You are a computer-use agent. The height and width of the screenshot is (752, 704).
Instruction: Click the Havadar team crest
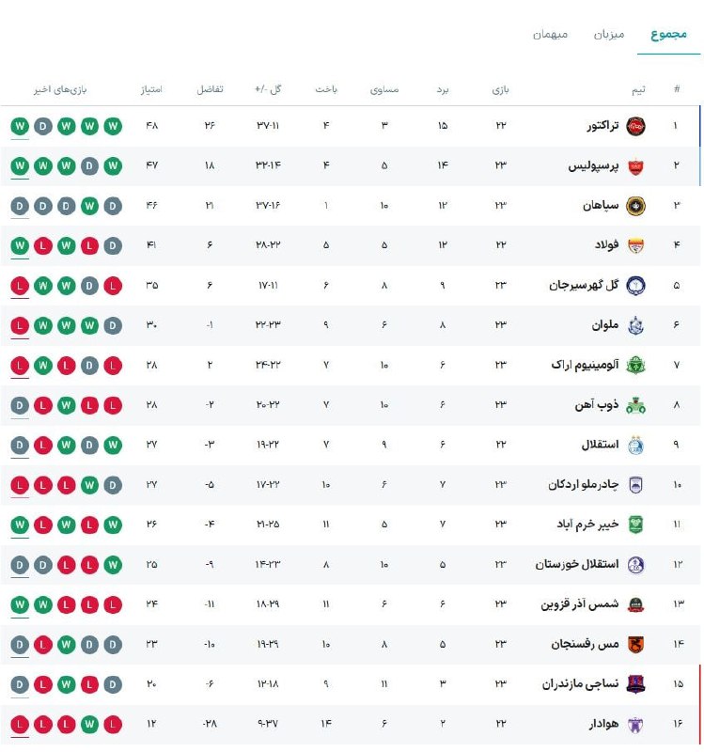[x=635, y=724]
